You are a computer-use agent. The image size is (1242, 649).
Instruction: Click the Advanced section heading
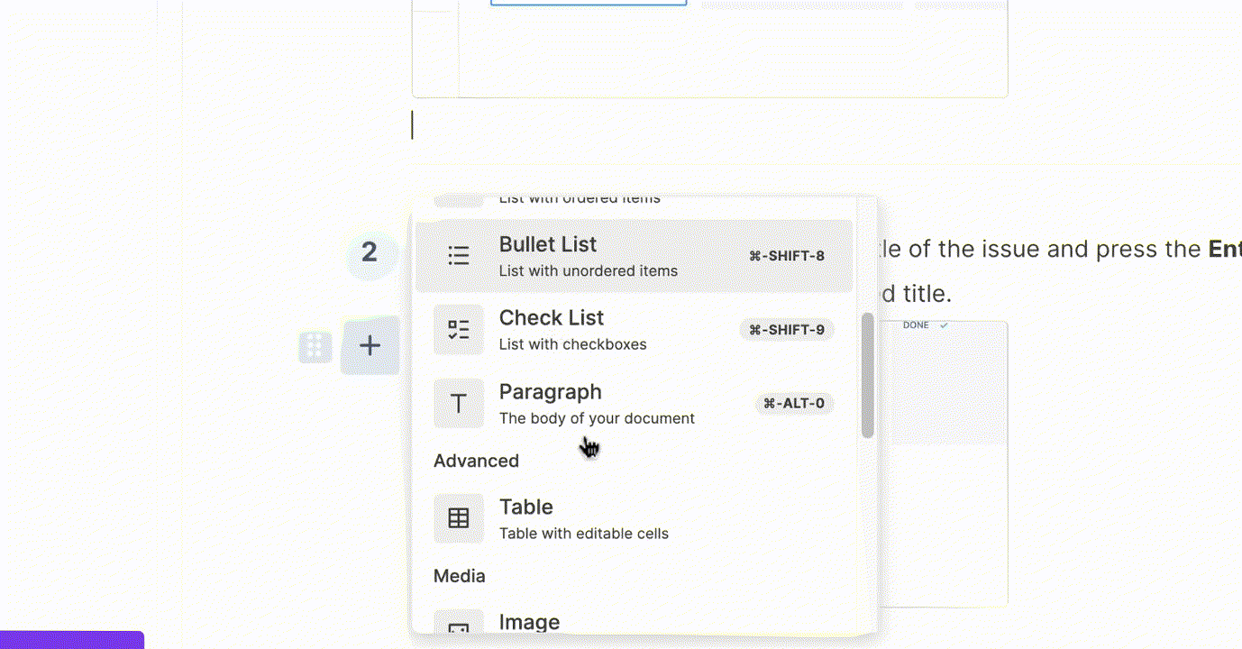476,461
